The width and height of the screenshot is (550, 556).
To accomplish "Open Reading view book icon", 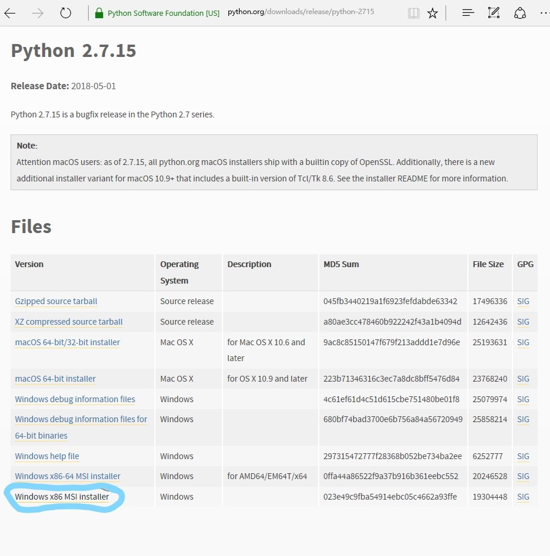I will tap(413, 14).
